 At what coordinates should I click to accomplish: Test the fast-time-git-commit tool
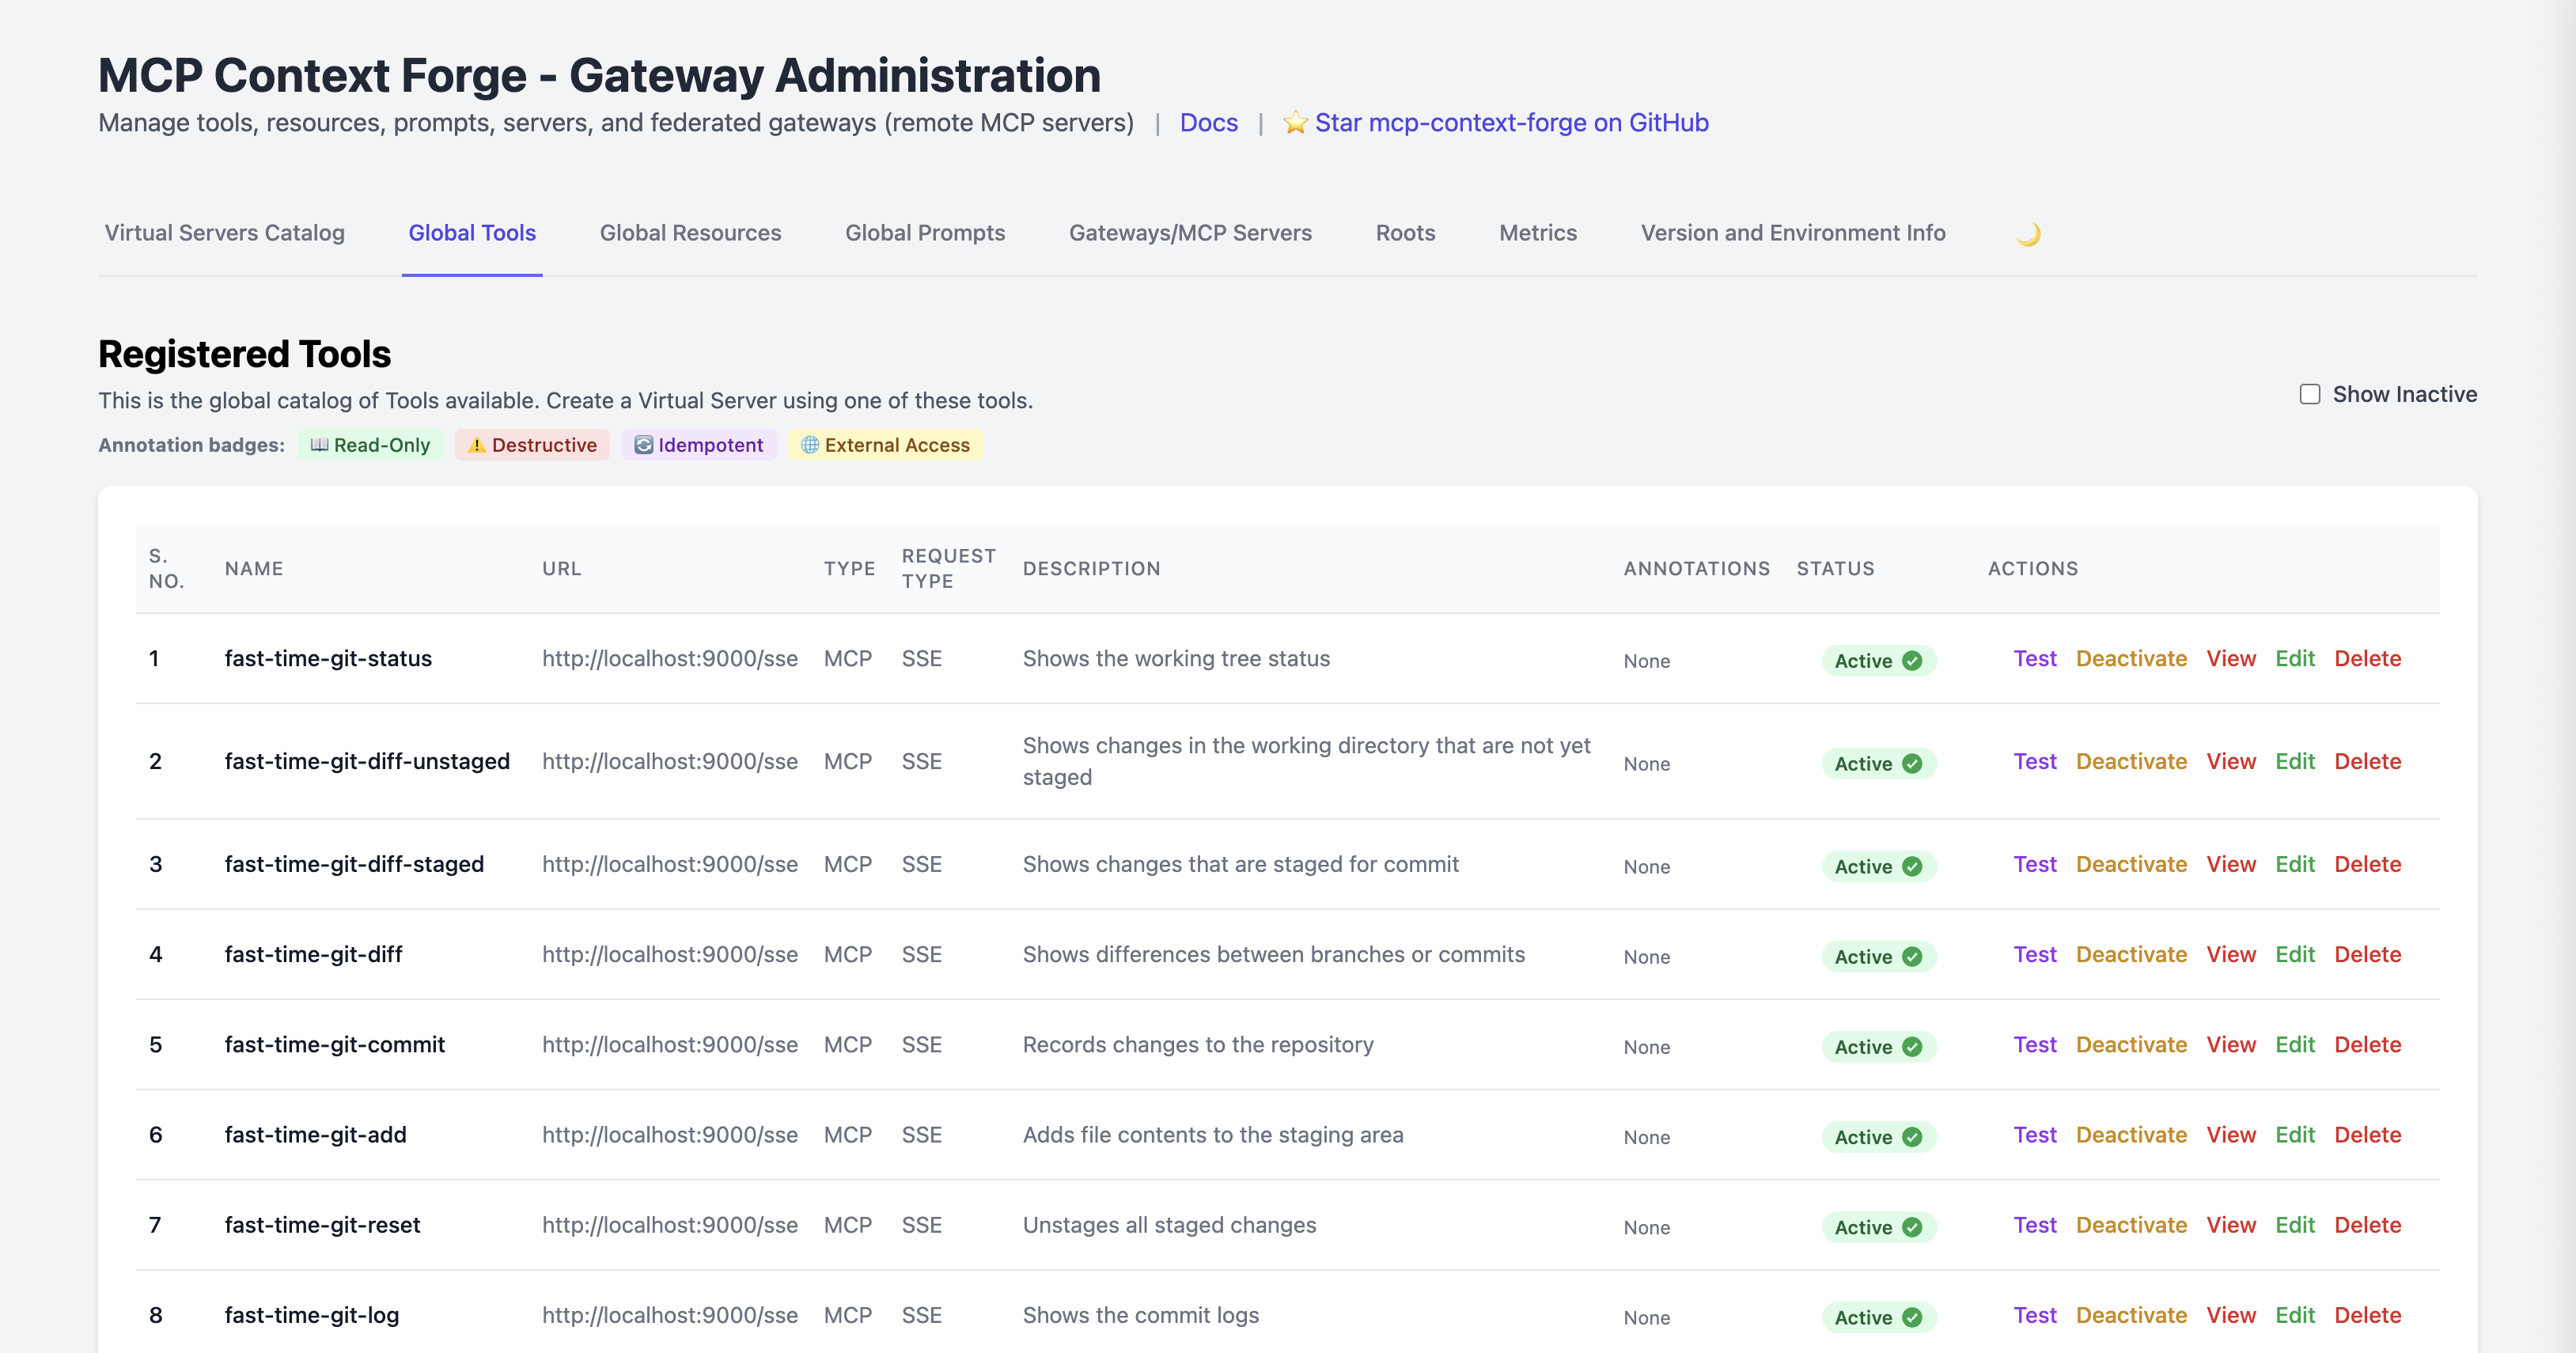pyautogui.click(x=2035, y=1044)
